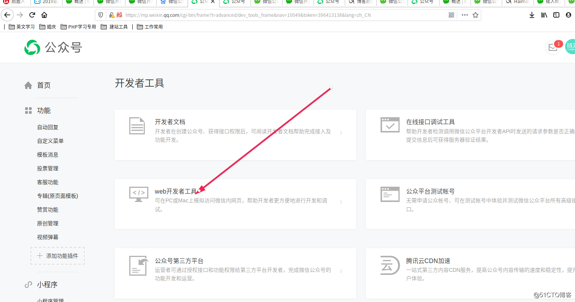
Task: Switch to the 博客后 browser tab
Action: click(x=360, y=2)
